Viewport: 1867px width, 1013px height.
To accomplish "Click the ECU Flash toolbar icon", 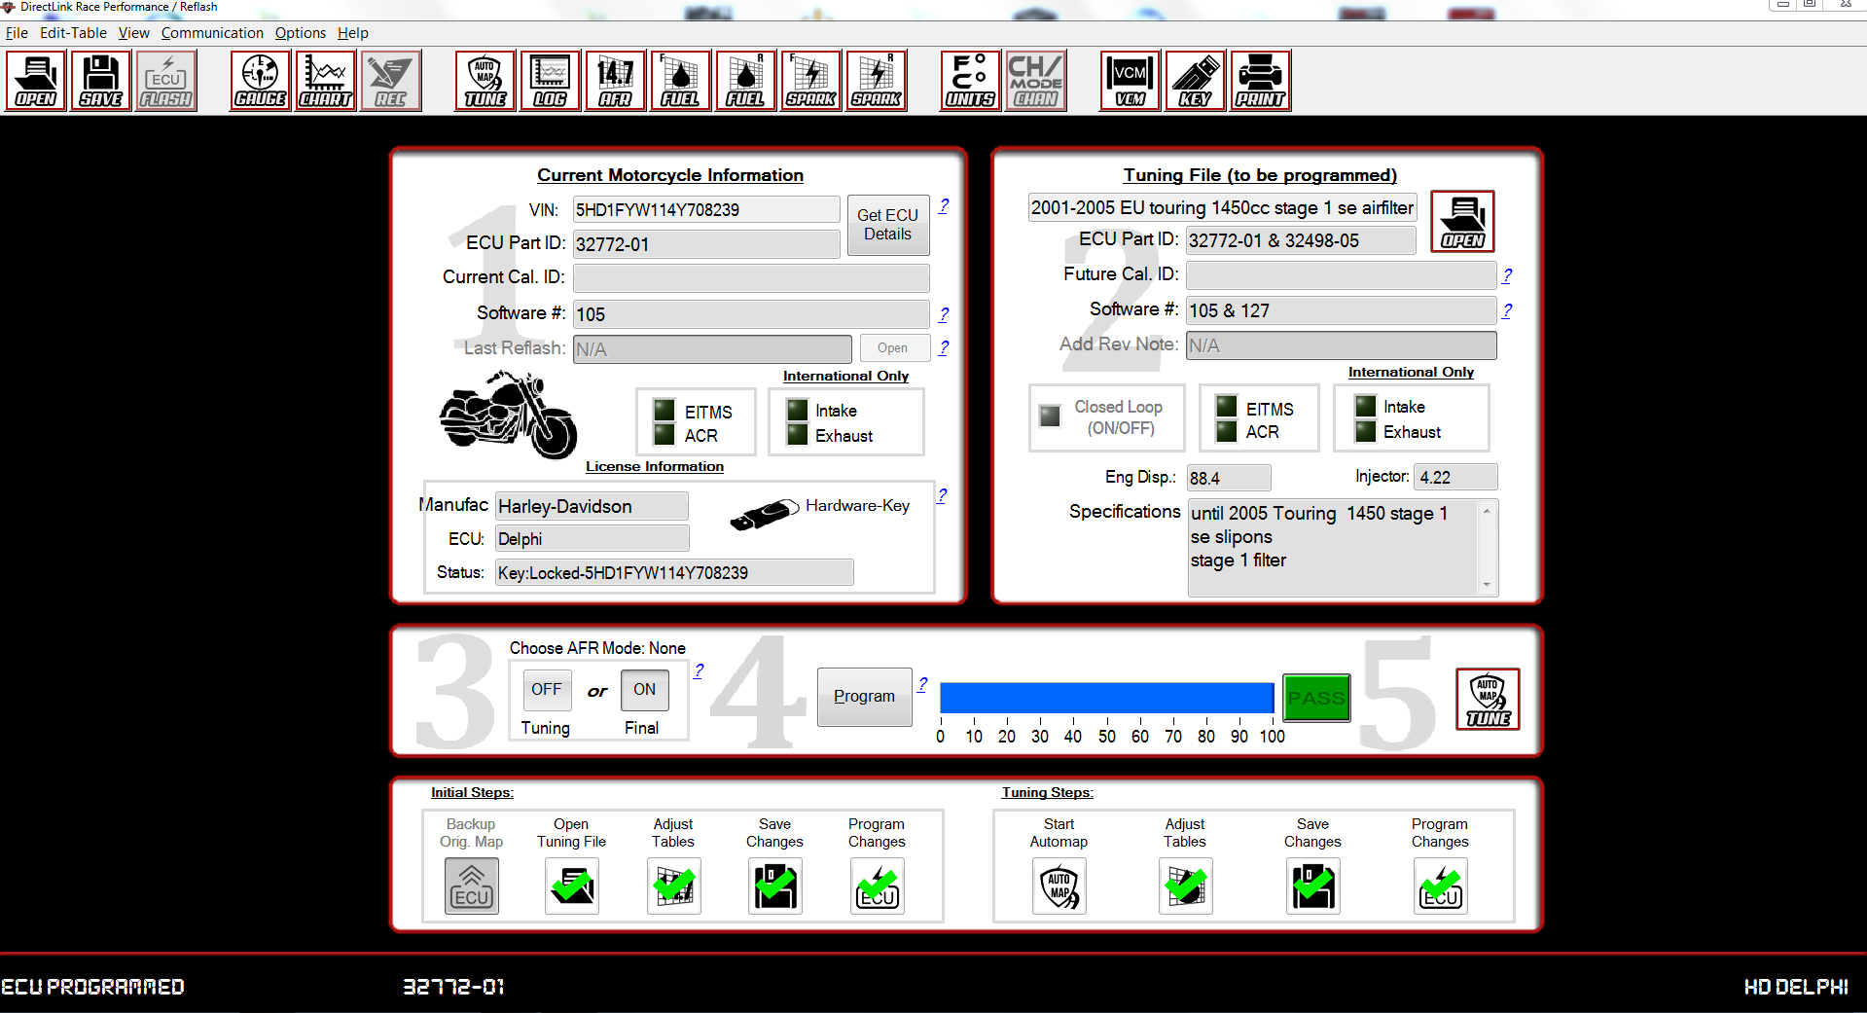I will tap(166, 81).
